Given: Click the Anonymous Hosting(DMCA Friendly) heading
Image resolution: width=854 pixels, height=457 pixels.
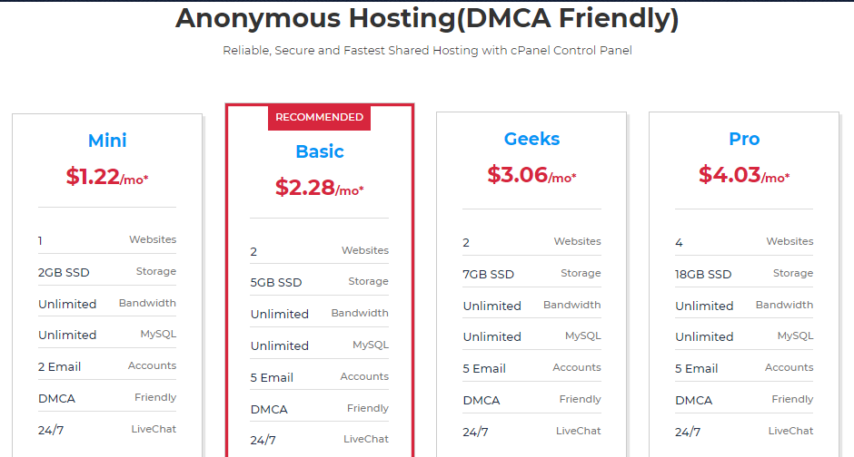Looking at the screenshot, I should (x=427, y=18).
